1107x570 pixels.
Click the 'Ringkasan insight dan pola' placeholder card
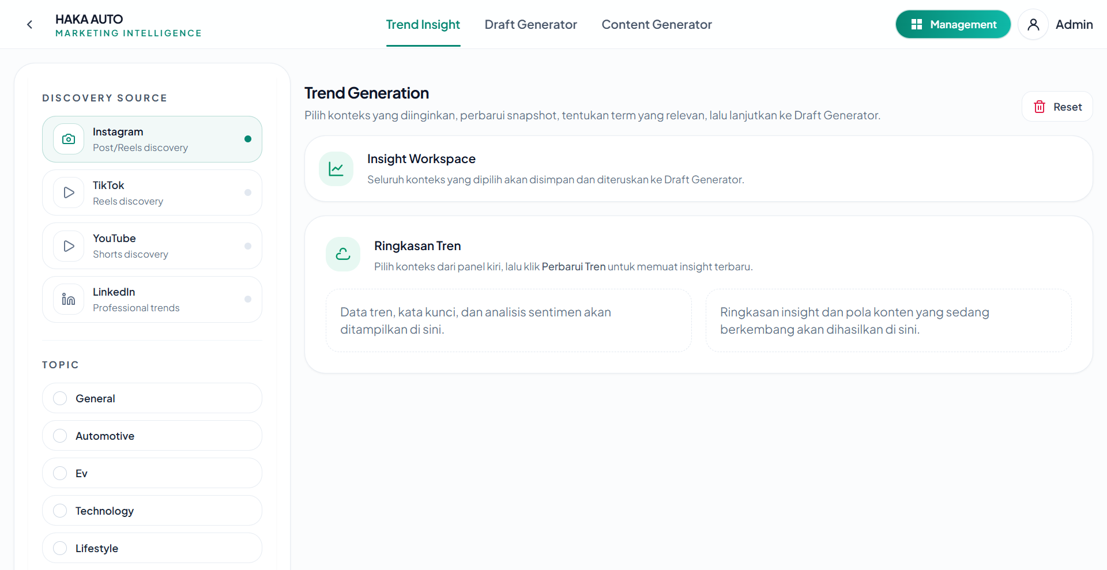888,320
